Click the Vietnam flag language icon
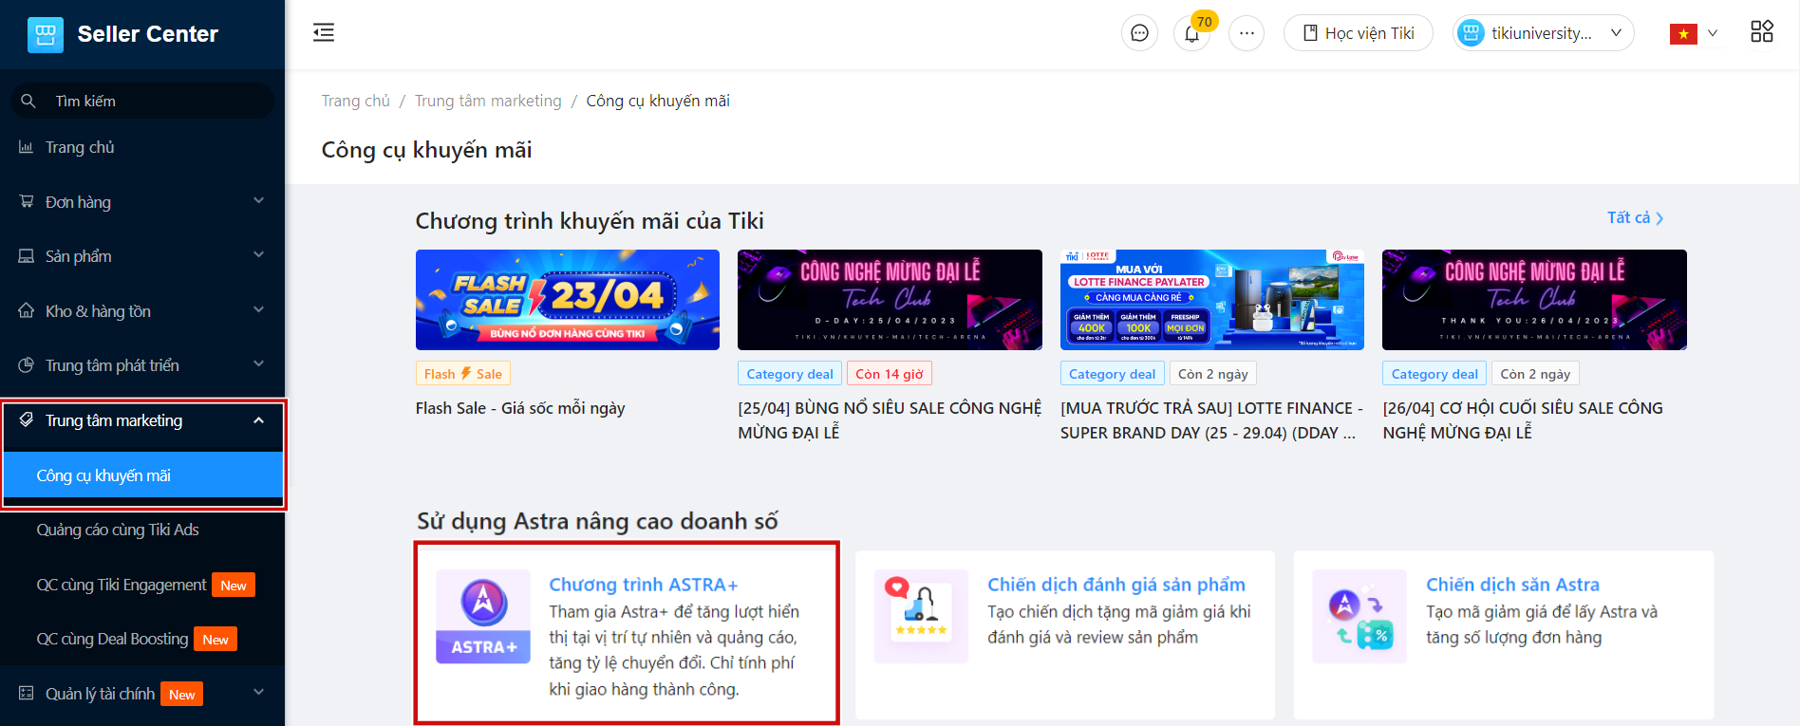 point(1683,34)
